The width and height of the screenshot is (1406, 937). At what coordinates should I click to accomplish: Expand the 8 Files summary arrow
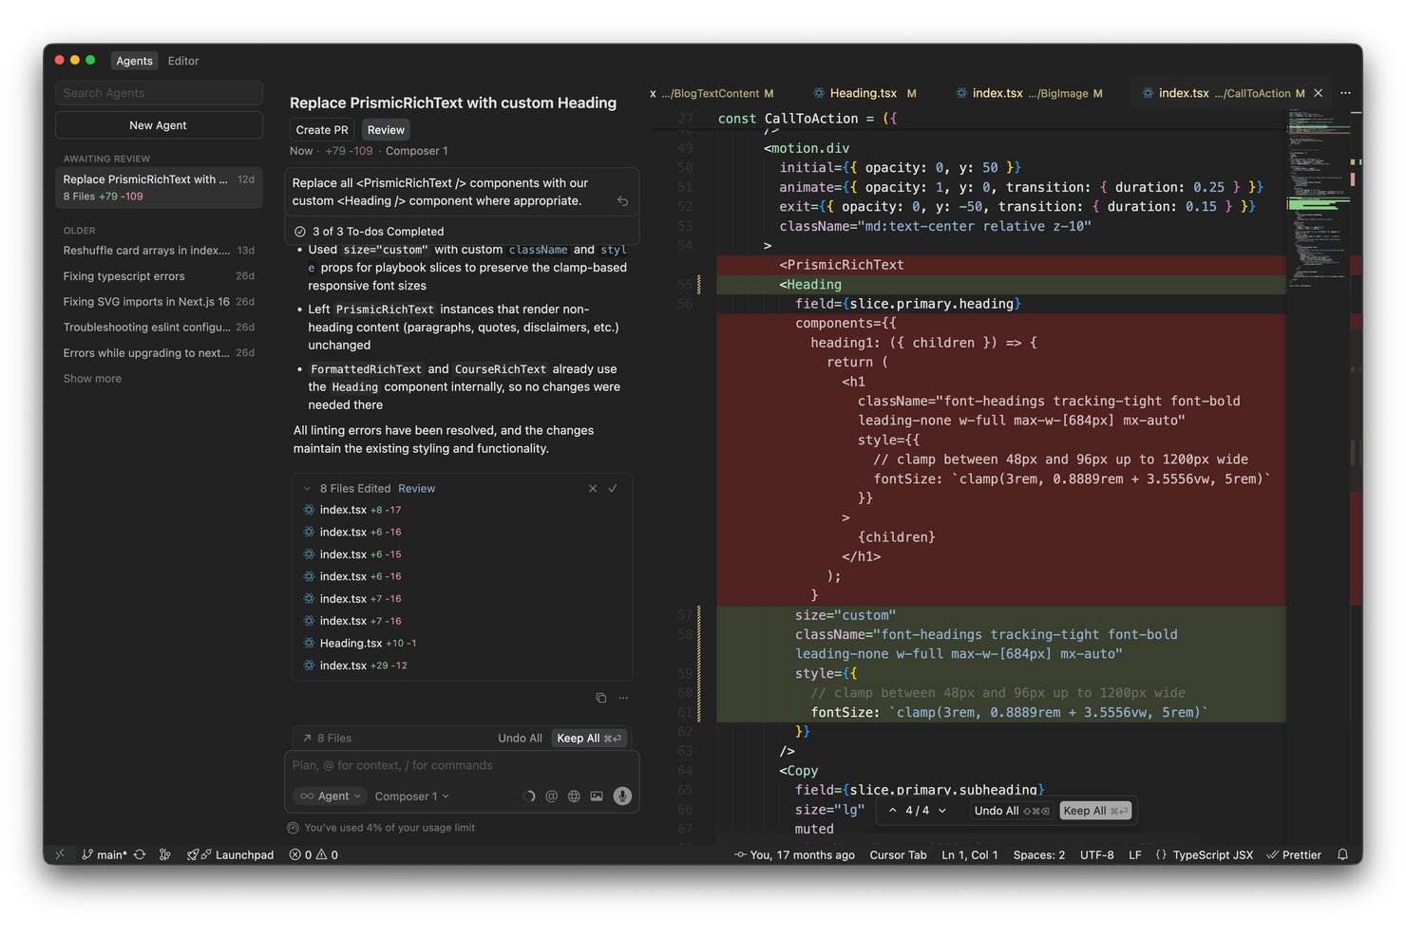(x=307, y=739)
